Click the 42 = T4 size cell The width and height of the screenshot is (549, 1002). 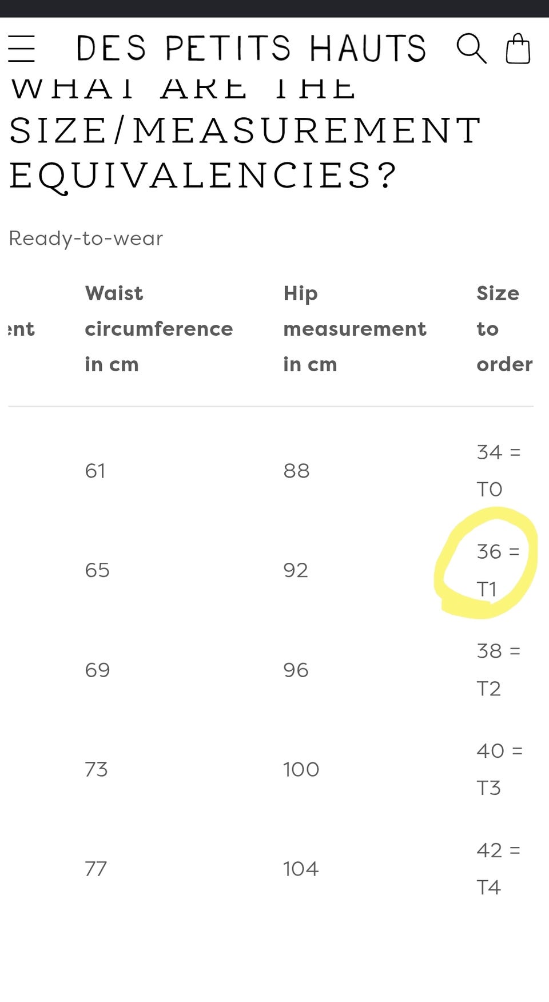(499, 869)
